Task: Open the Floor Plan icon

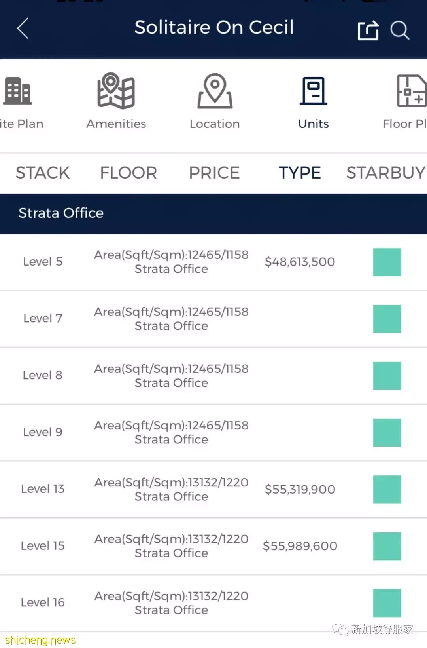Action: coord(411,91)
